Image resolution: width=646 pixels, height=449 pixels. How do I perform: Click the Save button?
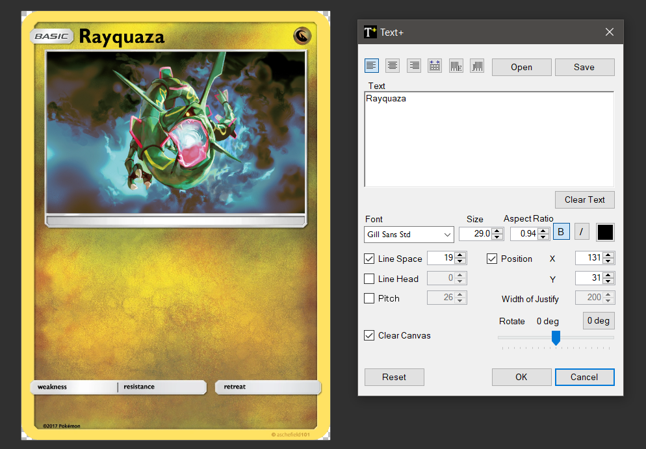584,67
